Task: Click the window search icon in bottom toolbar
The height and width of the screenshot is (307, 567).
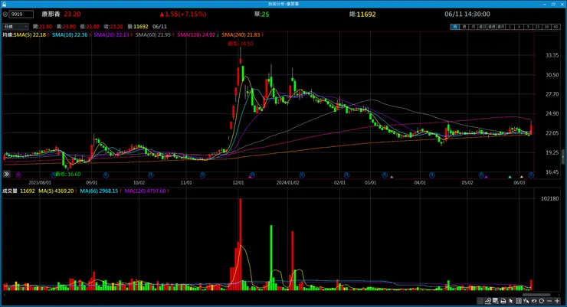Action: pyautogui.click(x=496, y=301)
